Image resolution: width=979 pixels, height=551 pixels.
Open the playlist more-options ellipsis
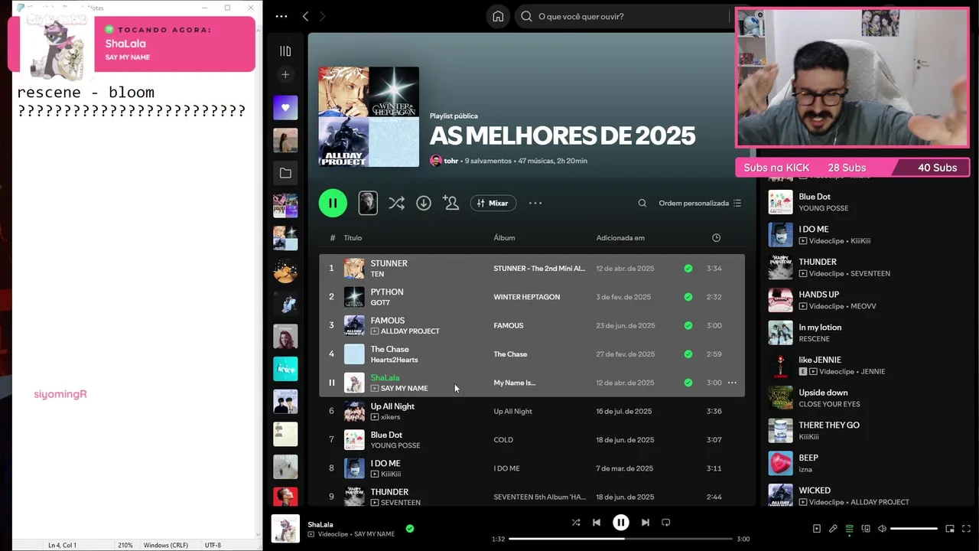point(535,203)
